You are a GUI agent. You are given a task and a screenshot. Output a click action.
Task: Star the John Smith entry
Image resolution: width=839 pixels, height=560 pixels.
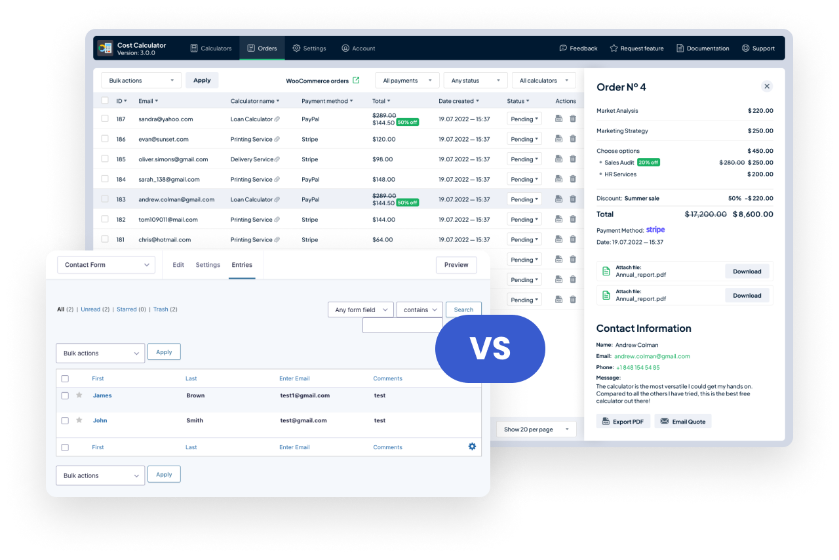[x=79, y=420]
